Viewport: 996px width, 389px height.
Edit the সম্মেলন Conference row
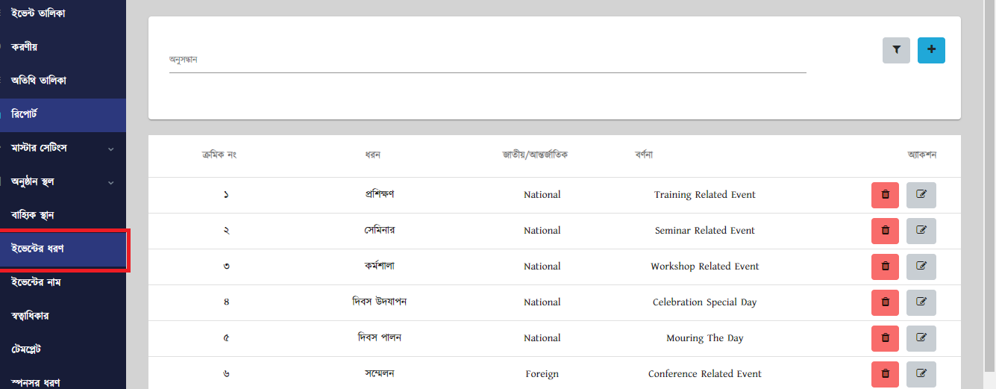921,374
